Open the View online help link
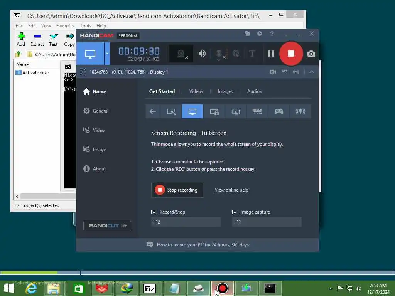This screenshot has width=395, height=296. click(x=231, y=190)
